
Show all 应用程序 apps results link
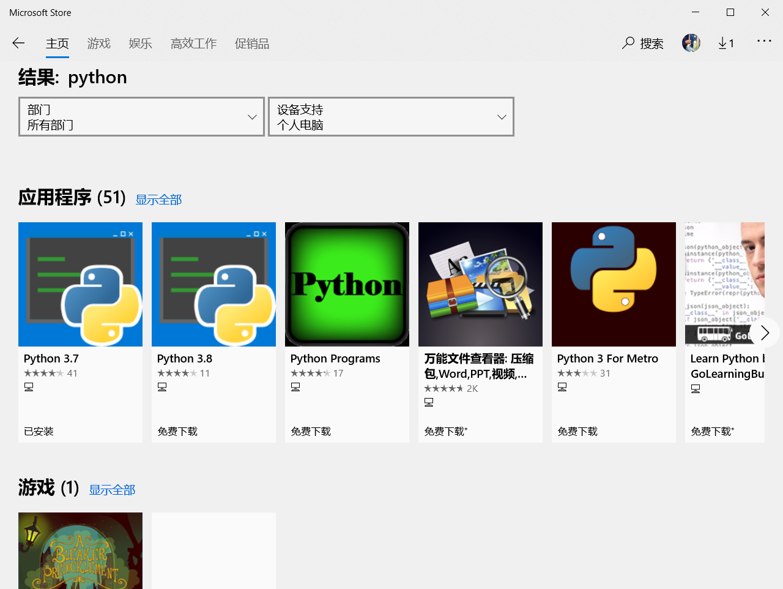click(158, 200)
